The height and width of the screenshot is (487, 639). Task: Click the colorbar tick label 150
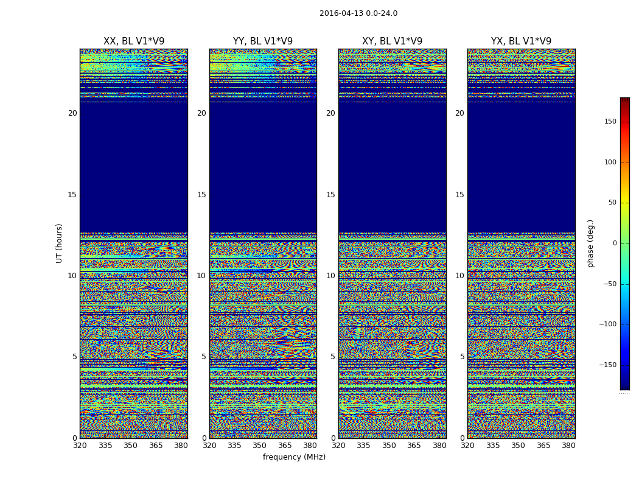point(610,122)
